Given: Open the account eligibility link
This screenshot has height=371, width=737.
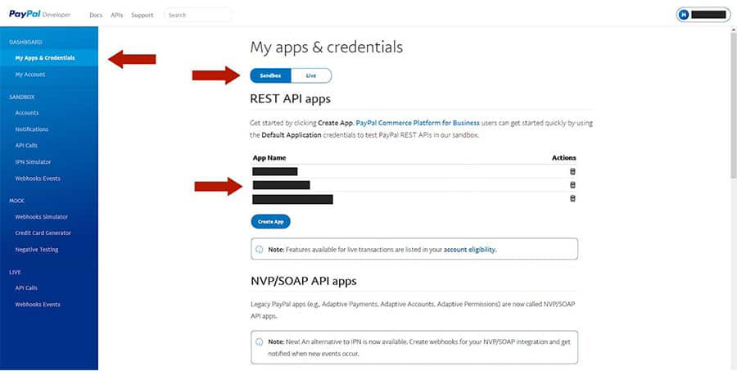Looking at the screenshot, I should 469,249.
